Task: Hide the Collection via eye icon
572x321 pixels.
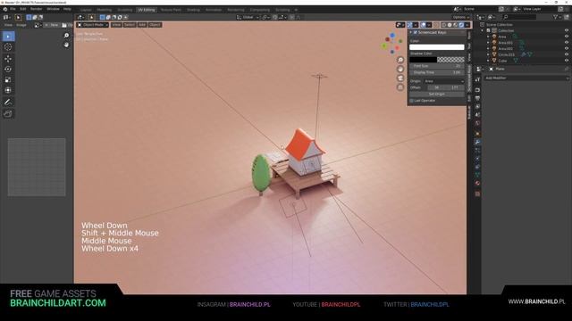Action: (x=566, y=30)
